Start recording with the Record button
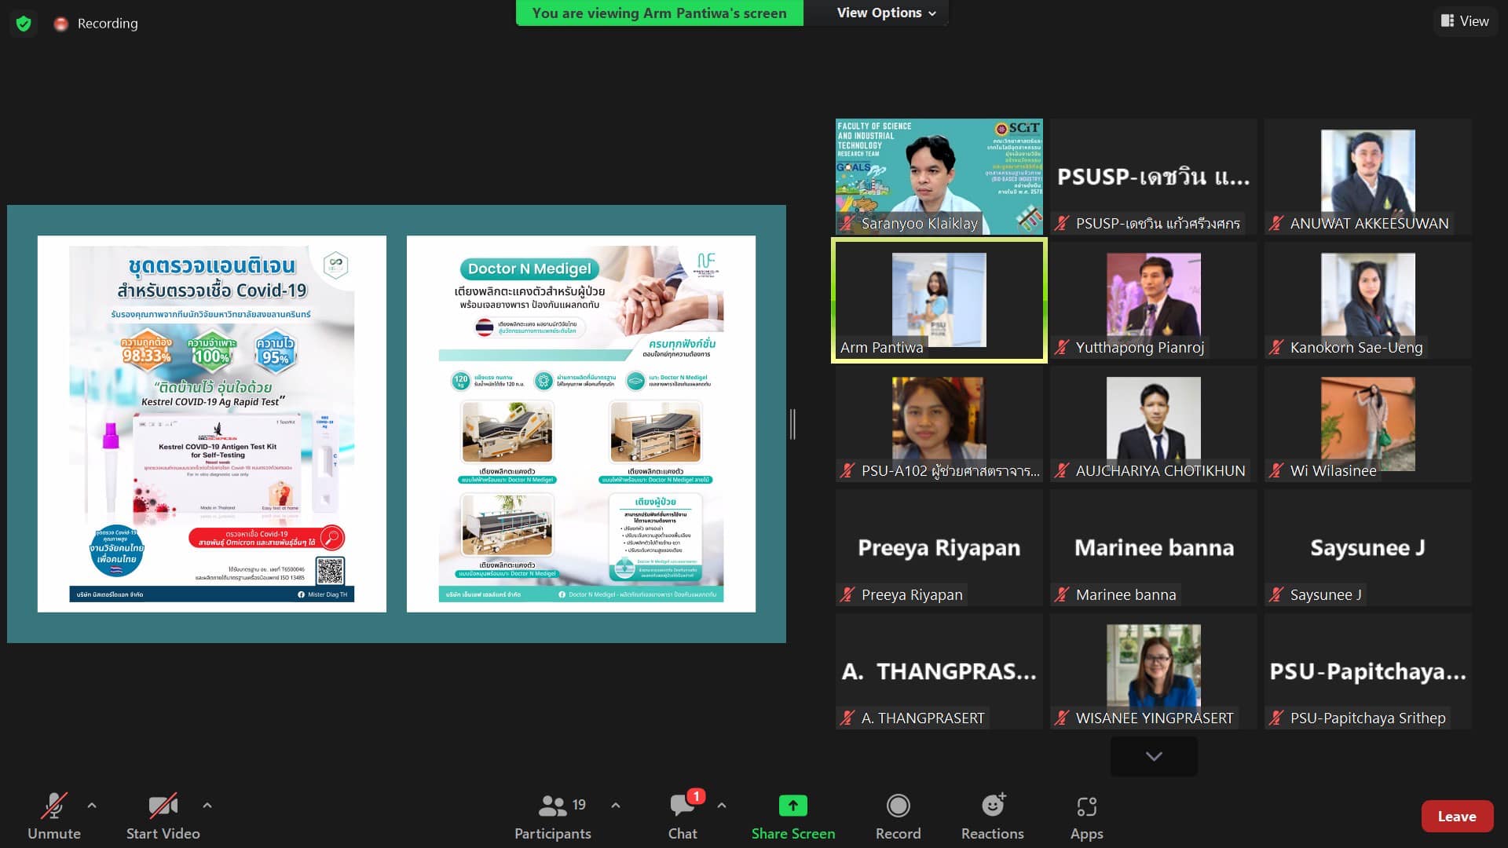This screenshot has width=1508, height=848. pos(898,816)
